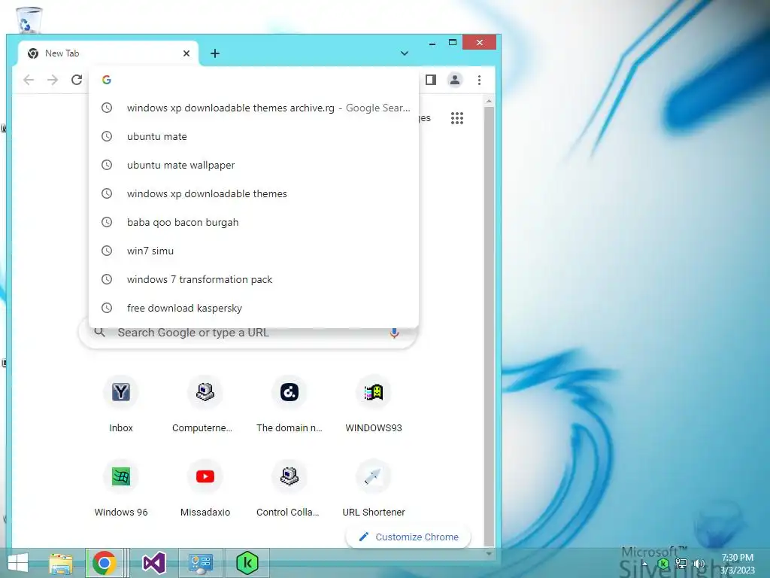Open the Chrome side panel icon
This screenshot has width=770, height=578.
431,80
